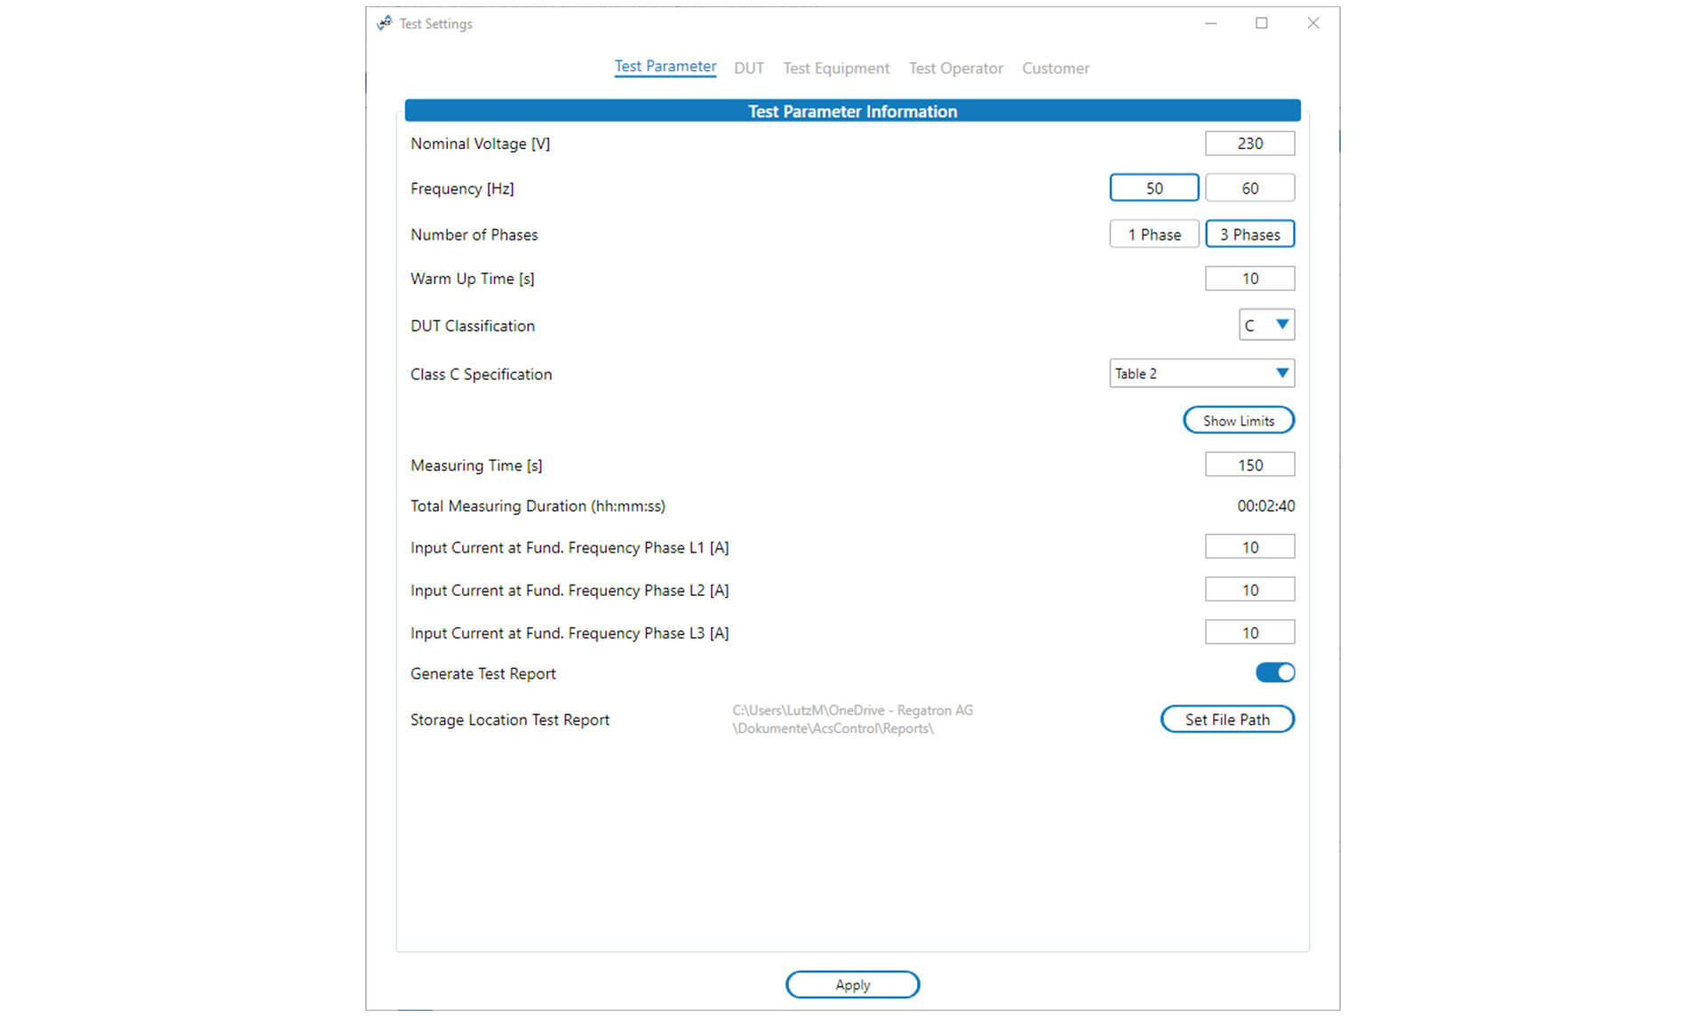Toggle Generate Test Report switch off
1706x1017 pixels.
(1274, 672)
